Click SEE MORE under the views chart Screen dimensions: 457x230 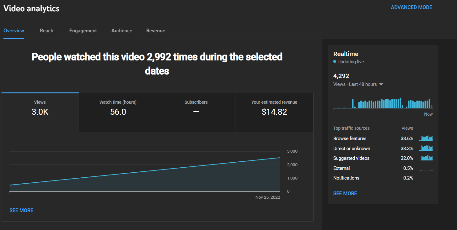[x=21, y=211]
